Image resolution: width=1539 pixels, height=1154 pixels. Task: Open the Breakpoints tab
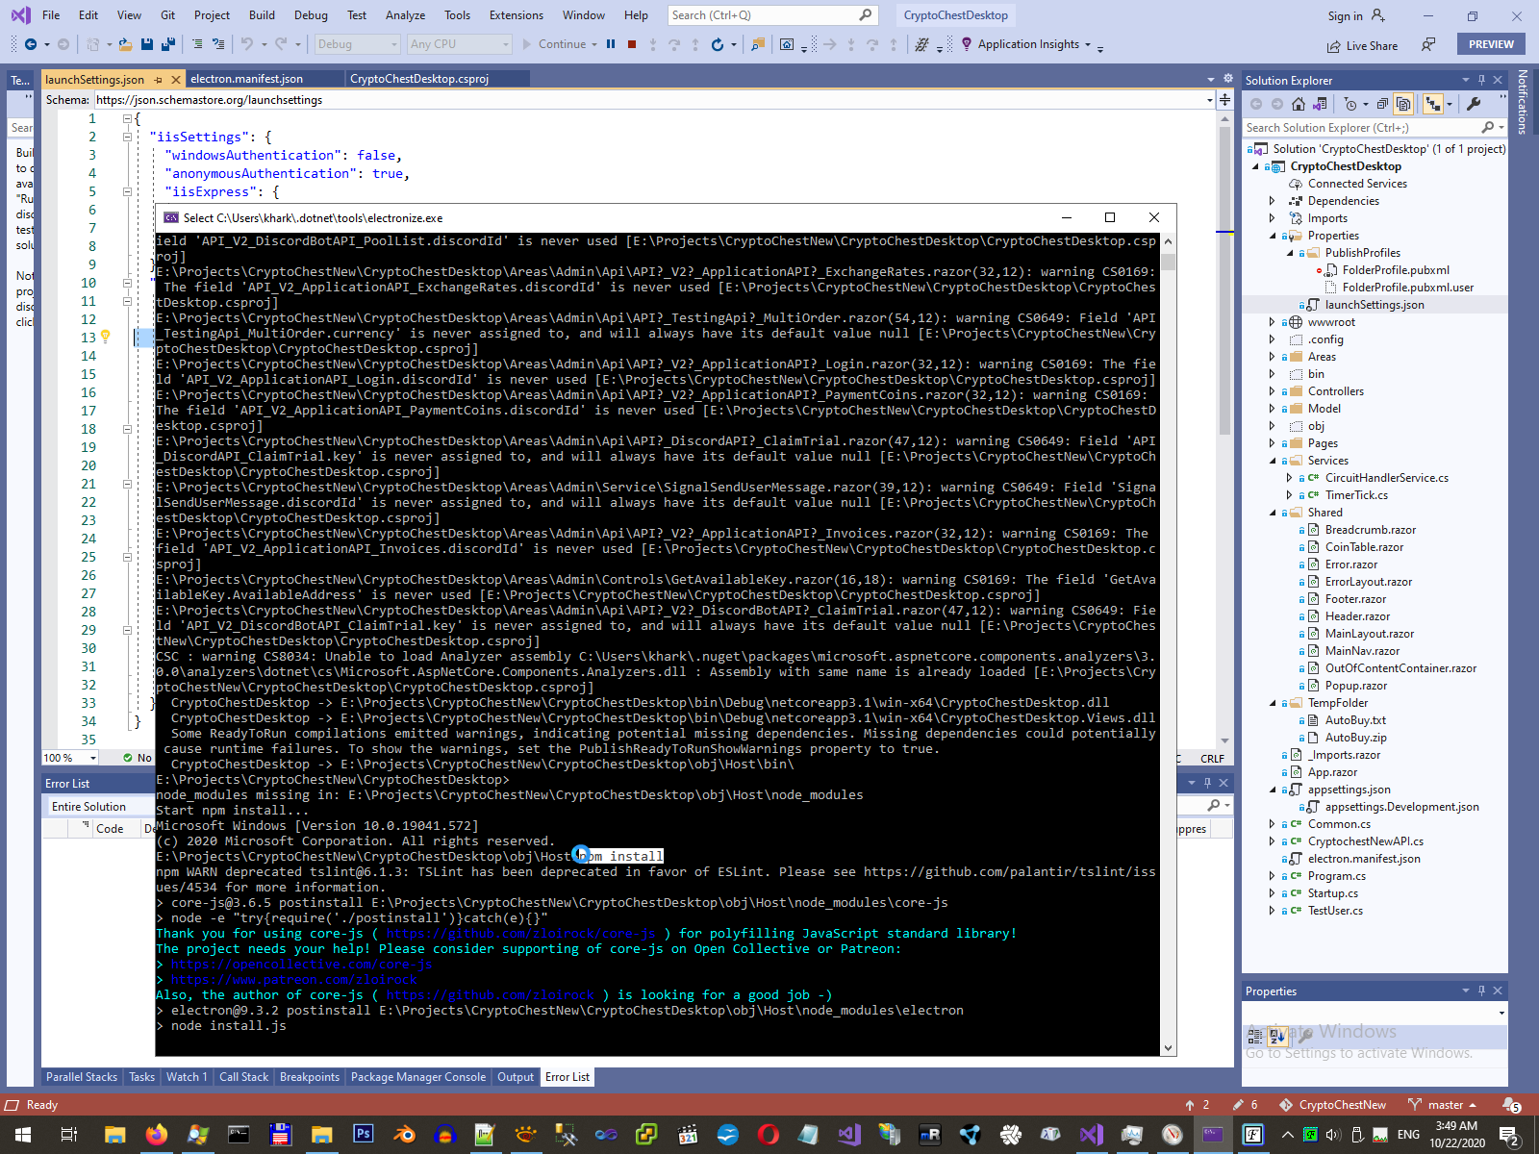[310, 1077]
